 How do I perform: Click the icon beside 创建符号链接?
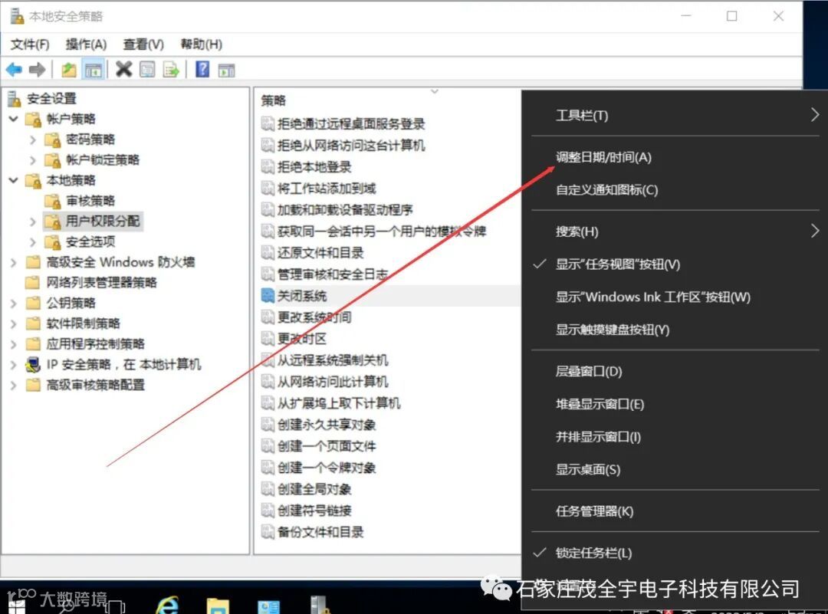[268, 510]
